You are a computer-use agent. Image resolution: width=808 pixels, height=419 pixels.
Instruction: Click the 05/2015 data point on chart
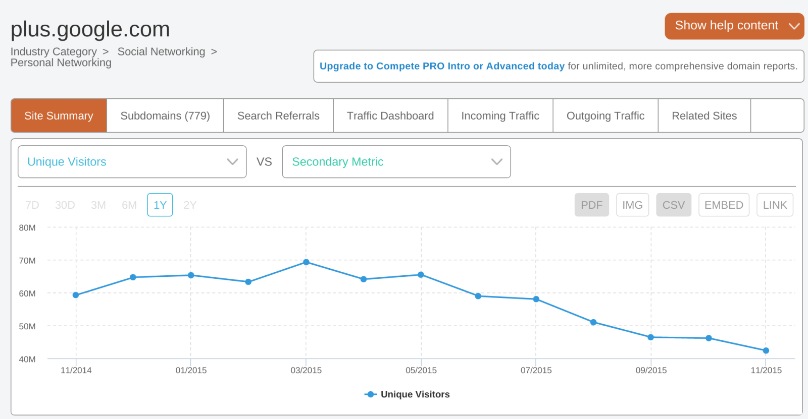click(421, 275)
